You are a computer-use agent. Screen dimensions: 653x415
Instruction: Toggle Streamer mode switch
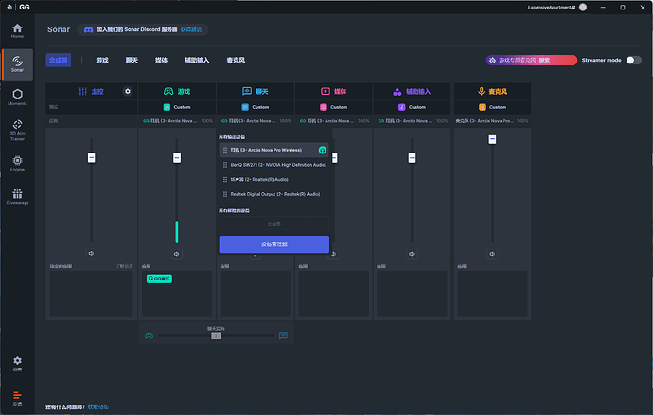634,60
